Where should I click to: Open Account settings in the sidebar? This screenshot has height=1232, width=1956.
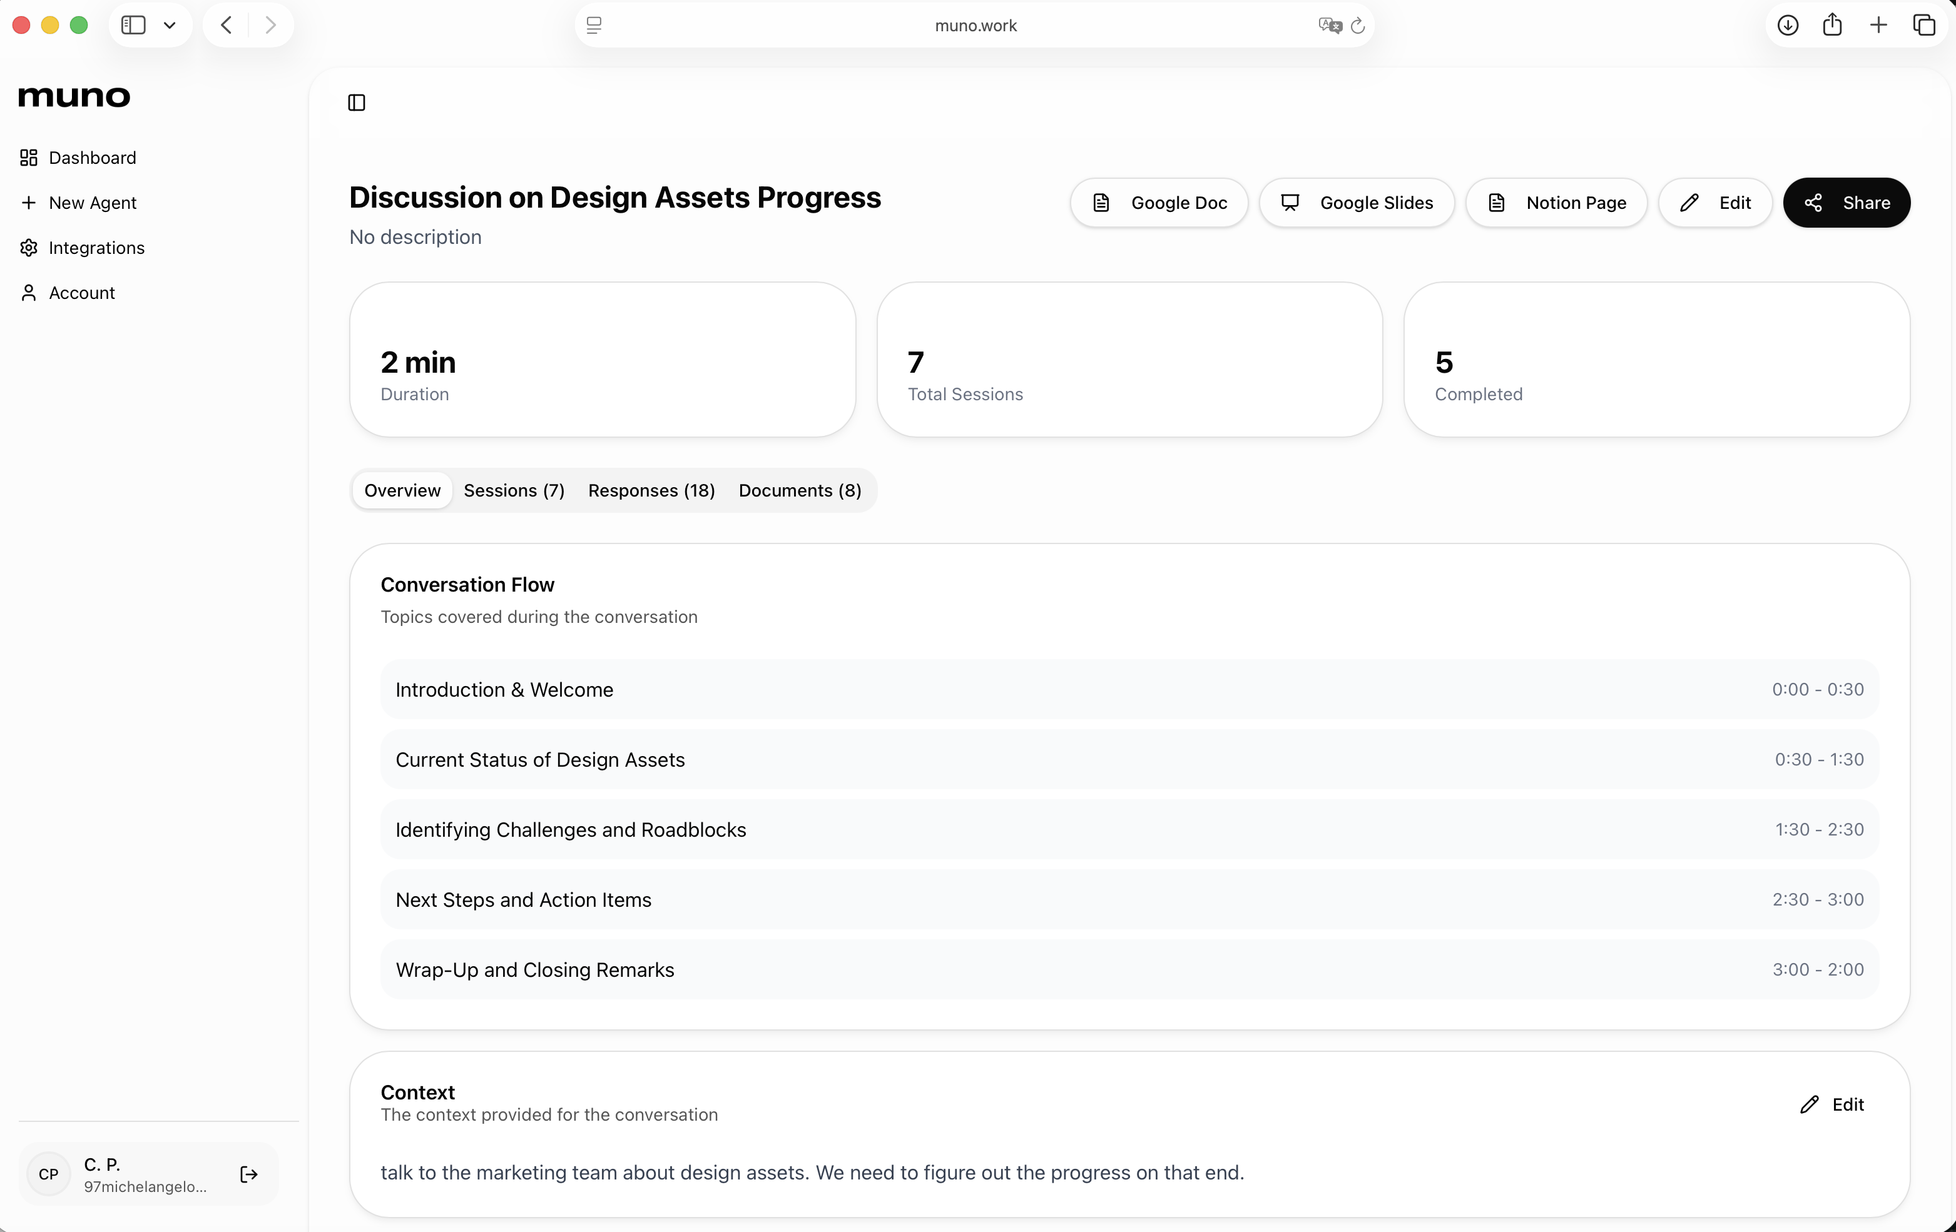pos(81,293)
